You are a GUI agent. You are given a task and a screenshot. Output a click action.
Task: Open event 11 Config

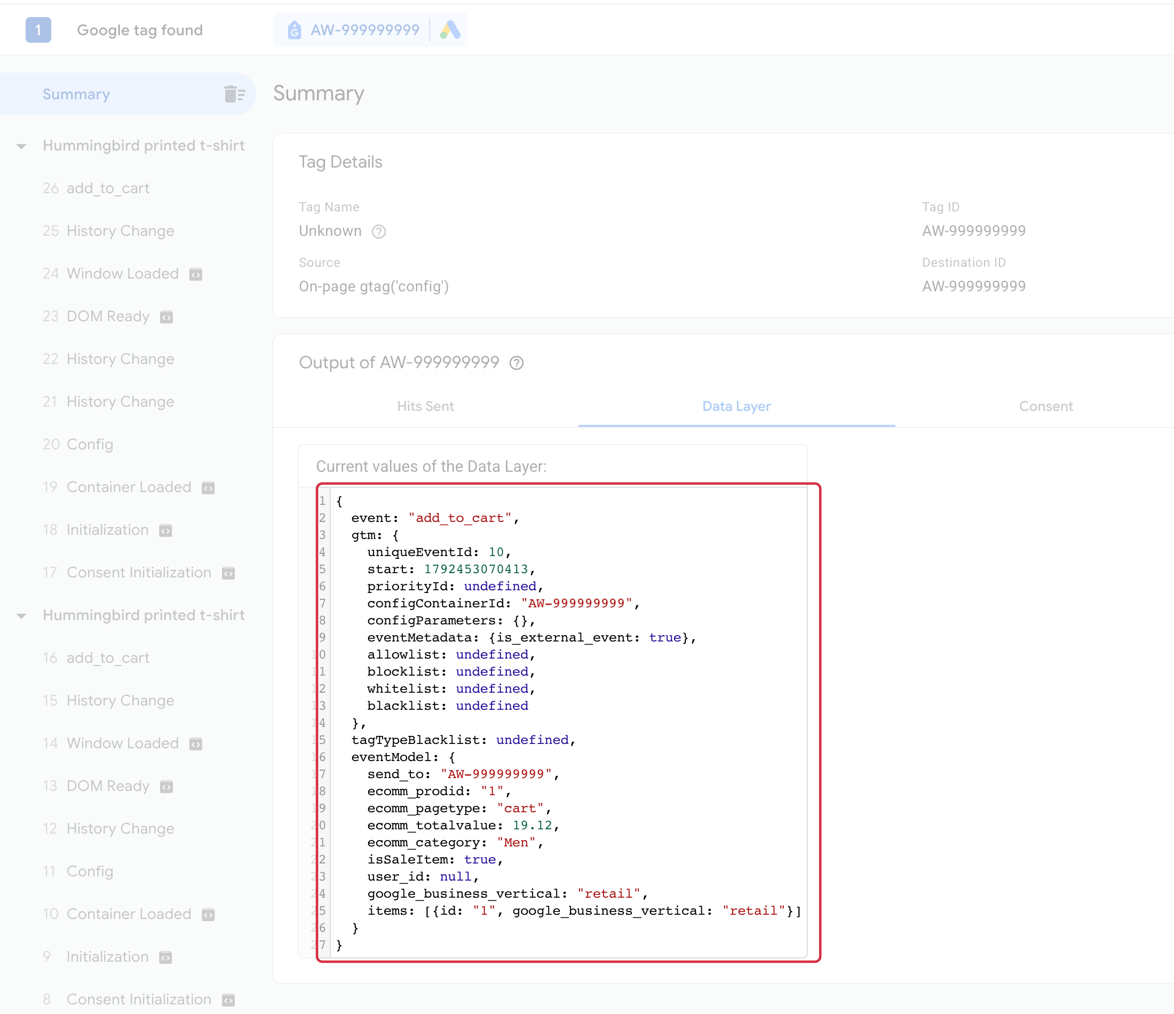click(78, 872)
